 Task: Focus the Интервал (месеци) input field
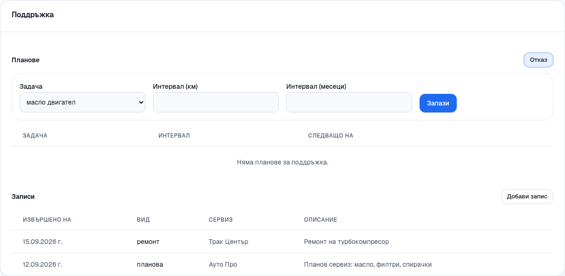pos(349,102)
